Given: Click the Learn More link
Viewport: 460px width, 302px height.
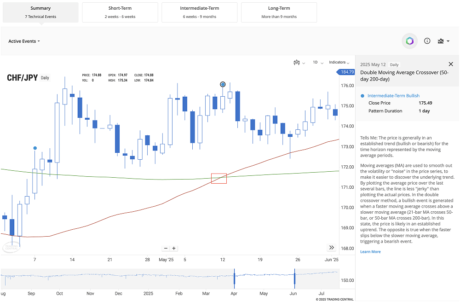Looking at the screenshot, I should click(370, 251).
